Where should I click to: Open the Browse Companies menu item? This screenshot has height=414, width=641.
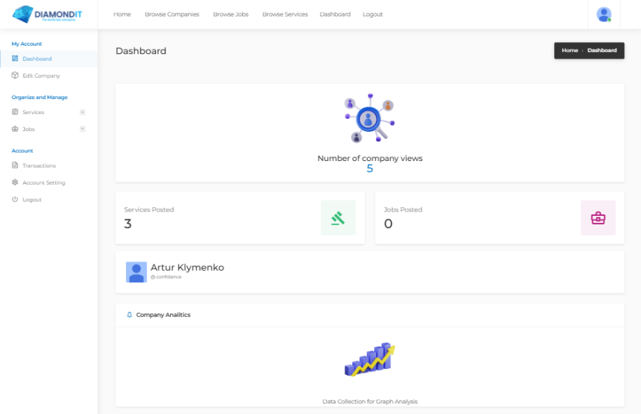tap(172, 14)
